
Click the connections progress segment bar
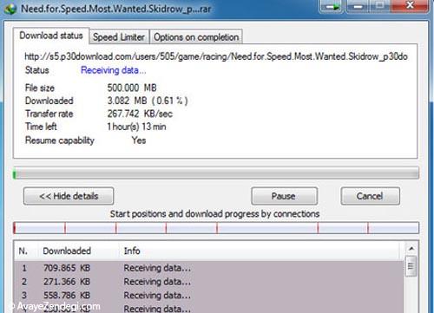pos(216,228)
